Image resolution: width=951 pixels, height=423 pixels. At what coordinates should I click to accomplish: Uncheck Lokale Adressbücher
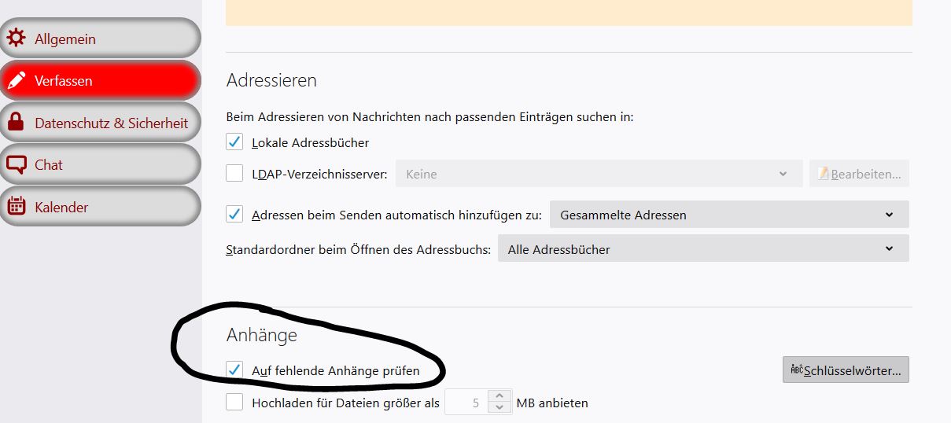coord(234,142)
